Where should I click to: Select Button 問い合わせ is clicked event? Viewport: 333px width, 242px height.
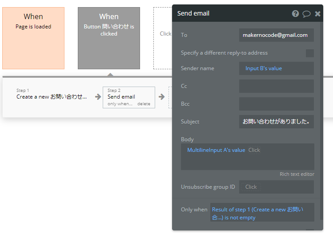[x=109, y=38]
